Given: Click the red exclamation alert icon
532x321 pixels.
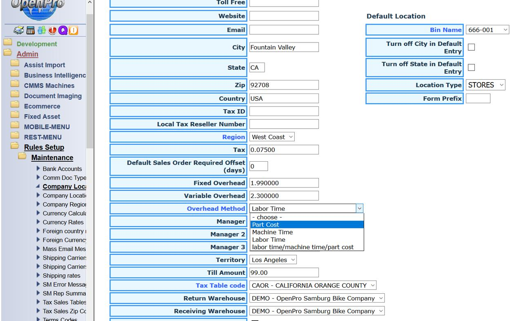Looking at the screenshot, I should (x=52, y=31).
